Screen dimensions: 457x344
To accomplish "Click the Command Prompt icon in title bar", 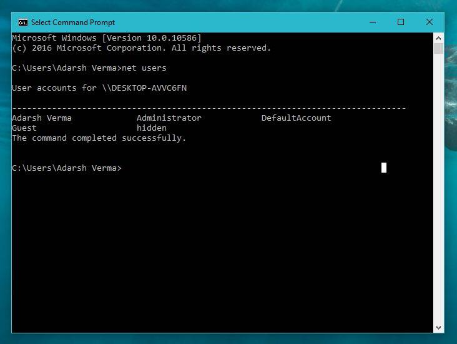I will click(x=22, y=22).
